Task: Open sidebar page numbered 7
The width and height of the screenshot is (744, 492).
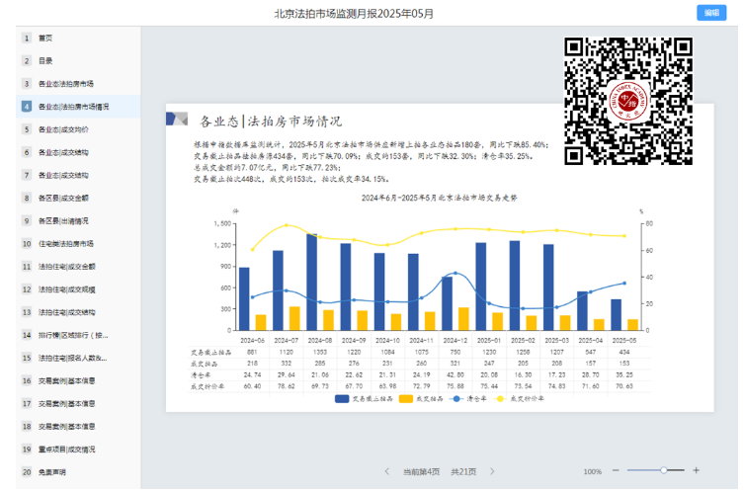Action: (78, 175)
